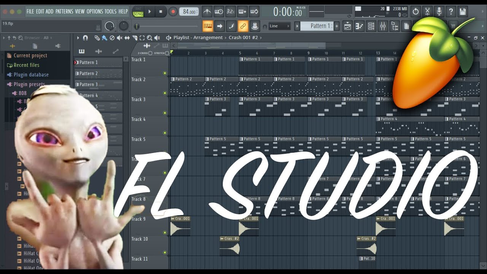Select the Slice tool in playlist

pos(134,38)
